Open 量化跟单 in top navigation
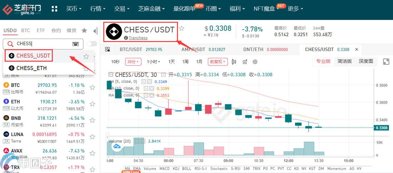Image resolution: width=393 pixels, height=173 pixels. [184, 9]
